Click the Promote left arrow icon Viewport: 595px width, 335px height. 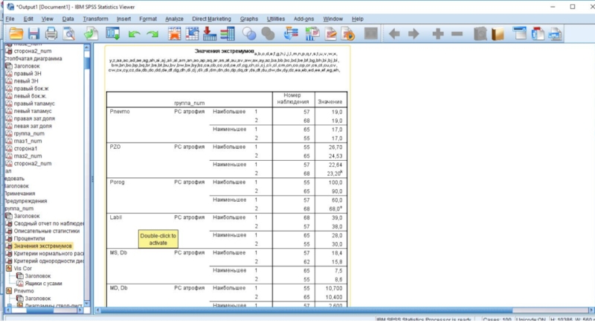point(394,33)
